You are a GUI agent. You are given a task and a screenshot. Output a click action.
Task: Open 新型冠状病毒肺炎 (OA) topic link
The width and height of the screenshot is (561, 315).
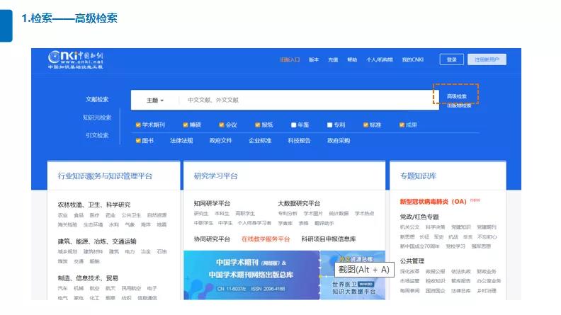(x=433, y=202)
